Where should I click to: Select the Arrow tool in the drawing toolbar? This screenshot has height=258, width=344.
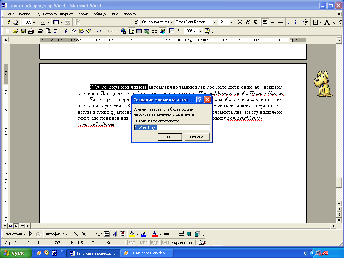pos(84,234)
